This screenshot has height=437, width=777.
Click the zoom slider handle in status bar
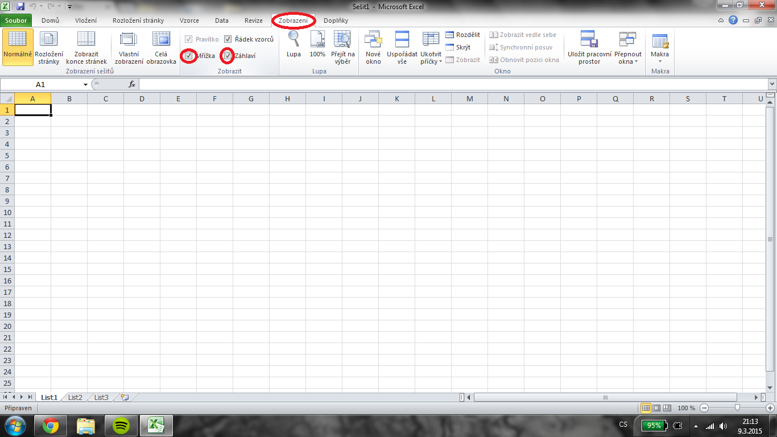pos(737,407)
